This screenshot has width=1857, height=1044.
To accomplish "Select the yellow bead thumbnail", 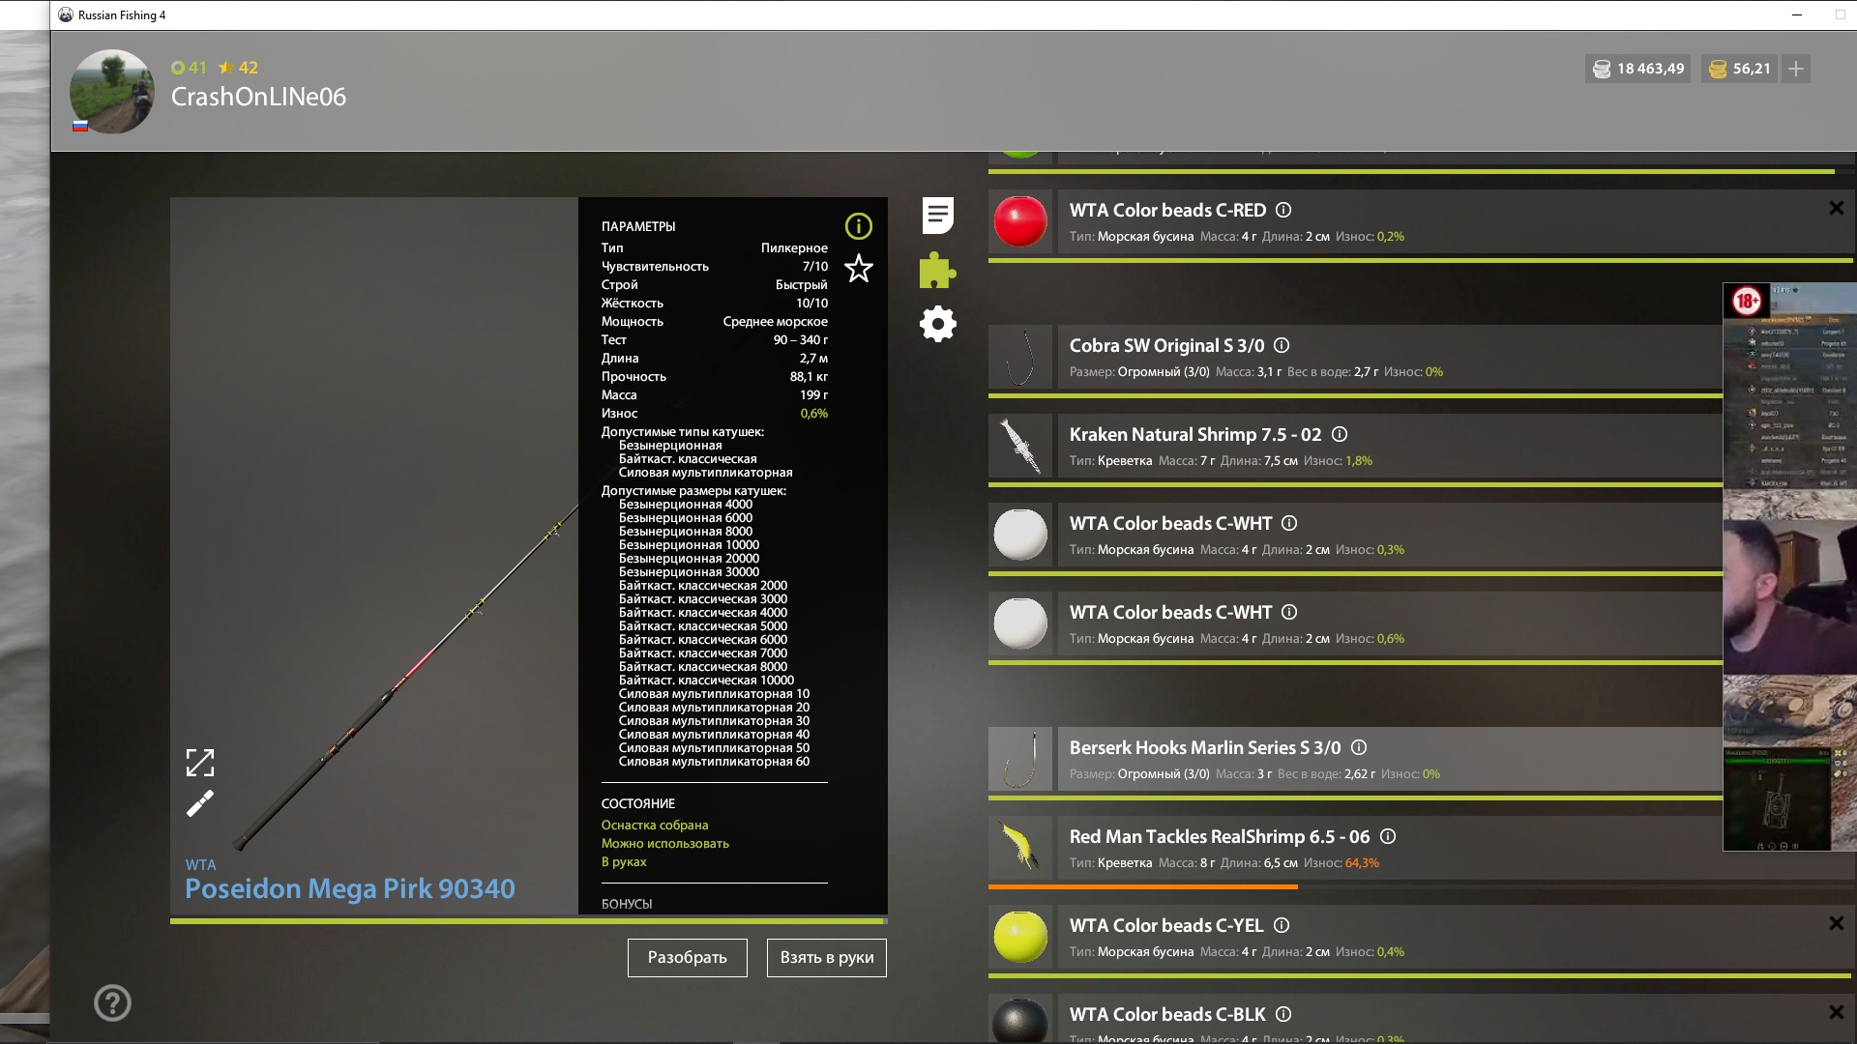I will pos(1020,937).
